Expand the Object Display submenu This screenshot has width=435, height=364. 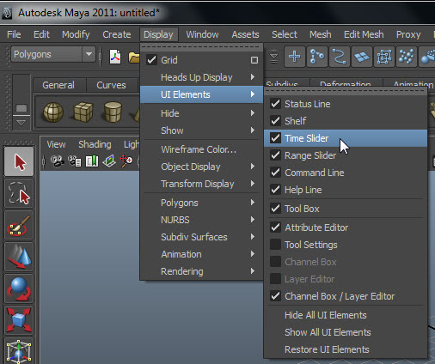[x=201, y=167]
